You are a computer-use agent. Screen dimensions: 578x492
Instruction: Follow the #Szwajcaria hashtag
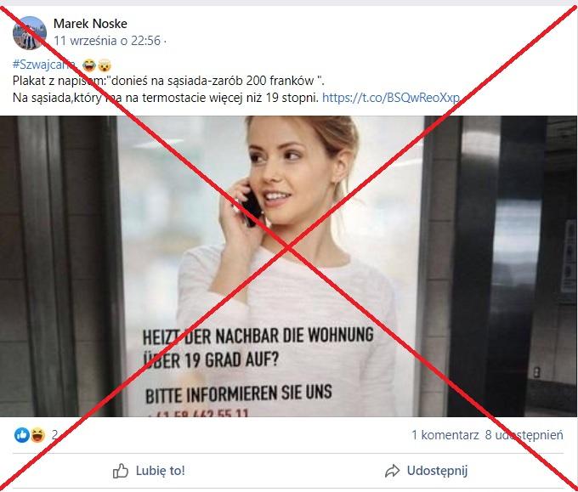pyautogui.click(x=44, y=65)
